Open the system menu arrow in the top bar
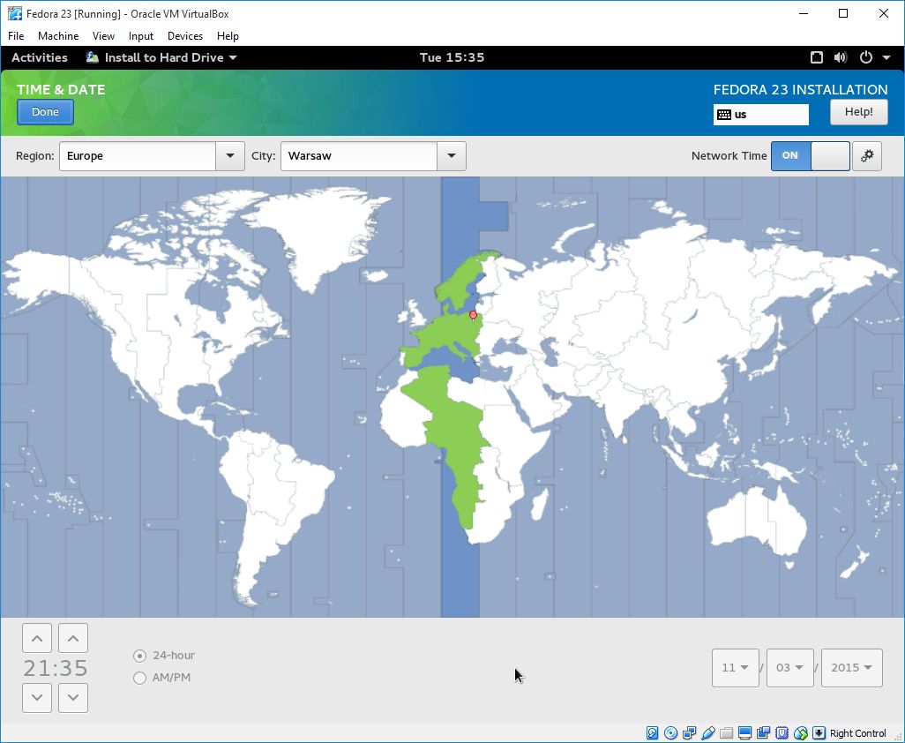The image size is (905, 743). click(x=886, y=57)
